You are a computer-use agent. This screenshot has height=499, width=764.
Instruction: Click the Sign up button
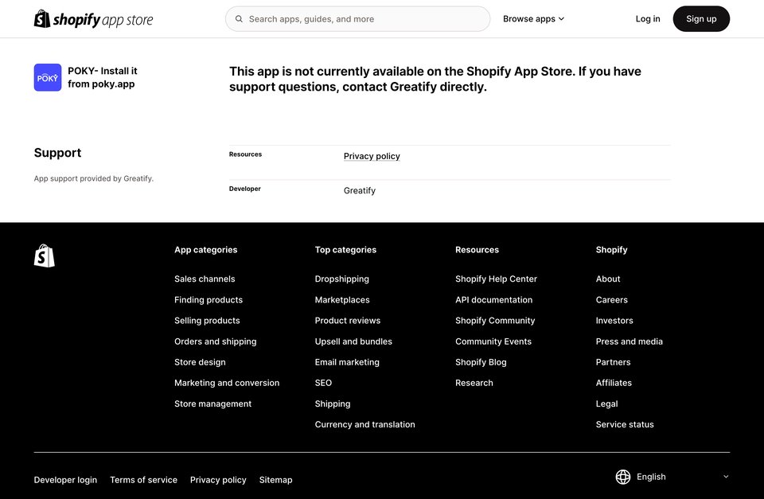pos(701,19)
